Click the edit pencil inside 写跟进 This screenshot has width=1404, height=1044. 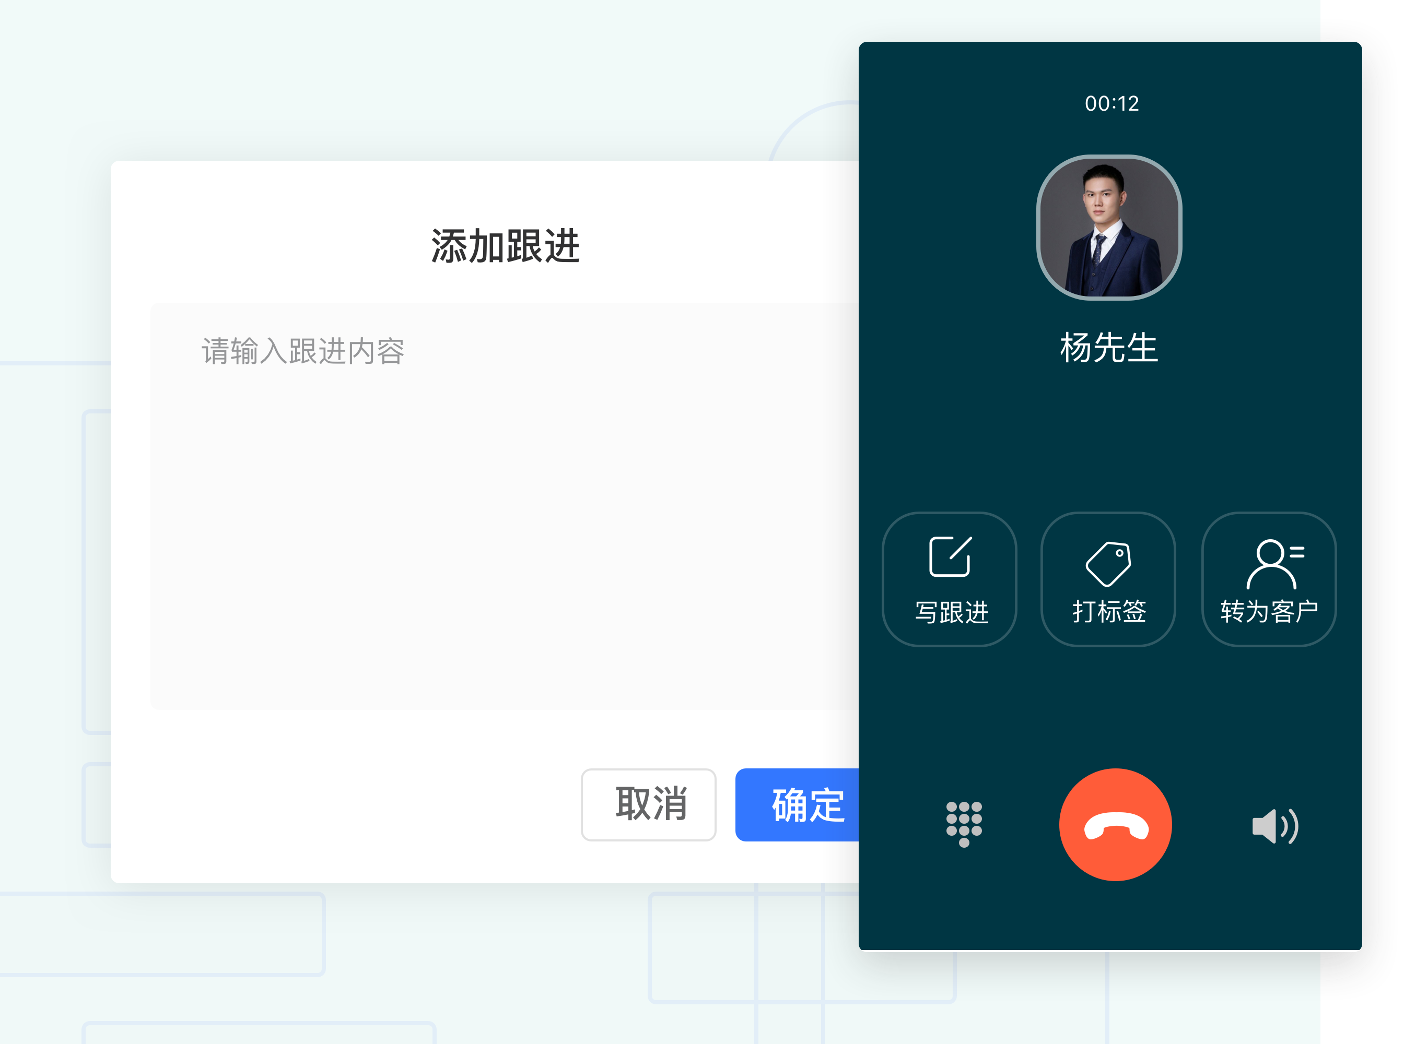(x=951, y=556)
